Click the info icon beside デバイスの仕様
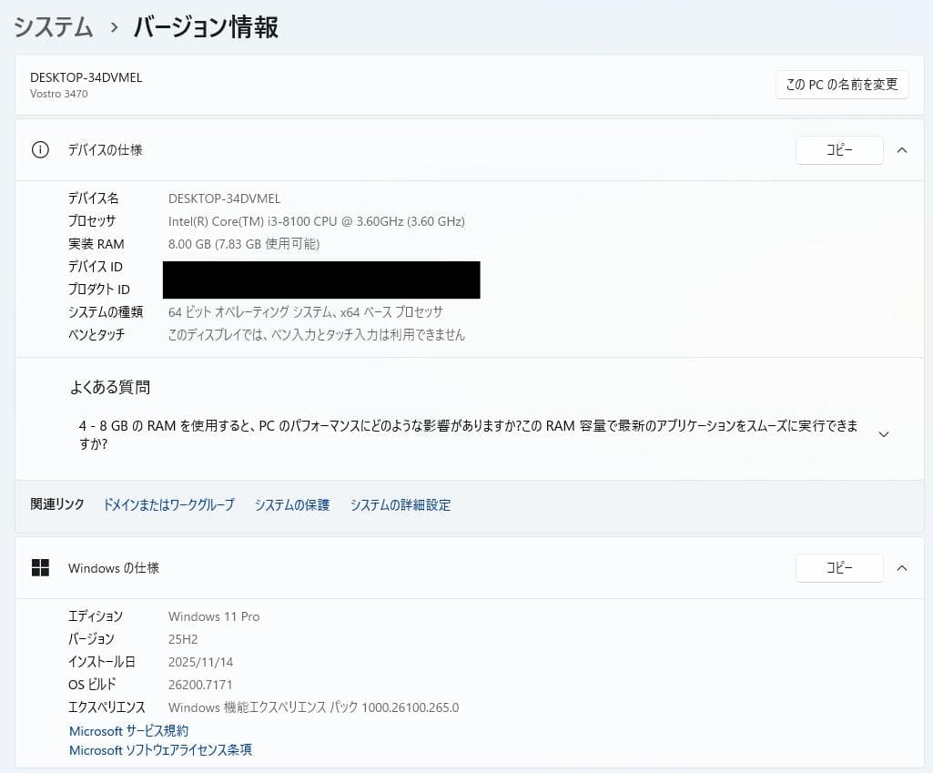 [x=40, y=149]
